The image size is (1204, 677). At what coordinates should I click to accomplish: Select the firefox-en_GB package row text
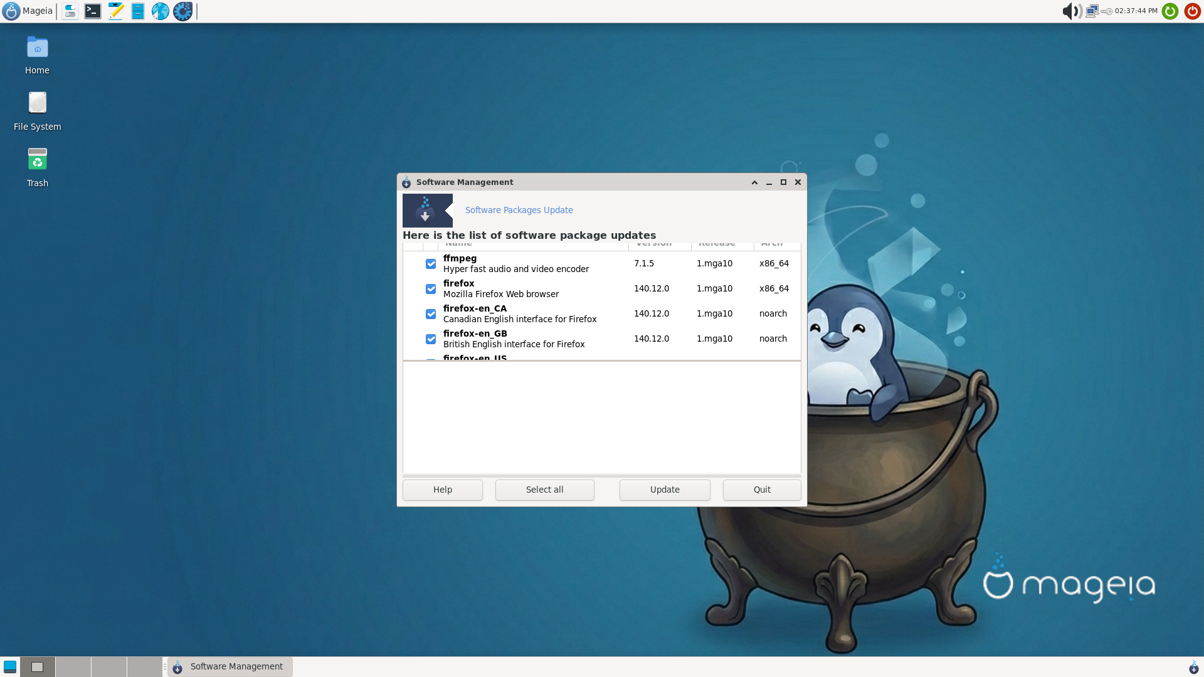[x=514, y=338]
